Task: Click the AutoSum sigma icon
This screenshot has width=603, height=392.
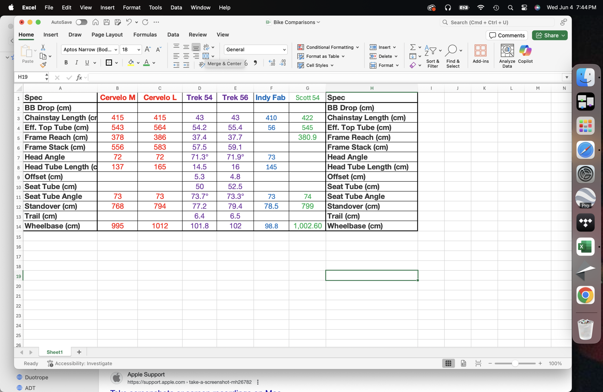Action: [413, 47]
